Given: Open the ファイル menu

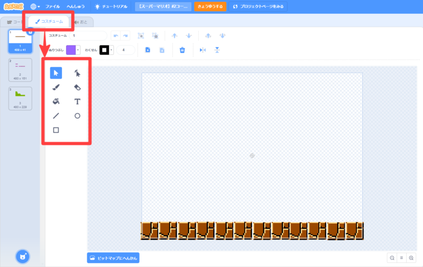Looking at the screenshot, I should [x=52, y=6].
